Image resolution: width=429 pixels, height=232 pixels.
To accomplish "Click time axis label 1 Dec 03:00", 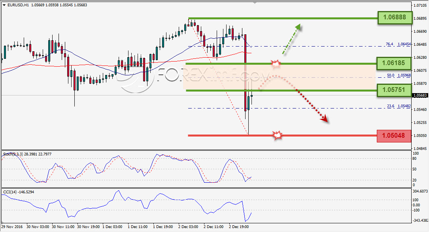I will [112, 227].
